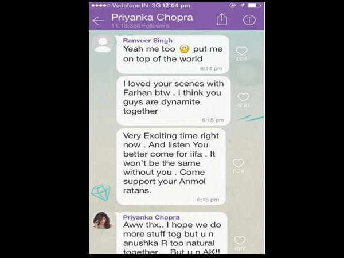Tap the 11,13,355 Followers count
The width and height of the screenshot is (344, 258).
tap(140, 26)
